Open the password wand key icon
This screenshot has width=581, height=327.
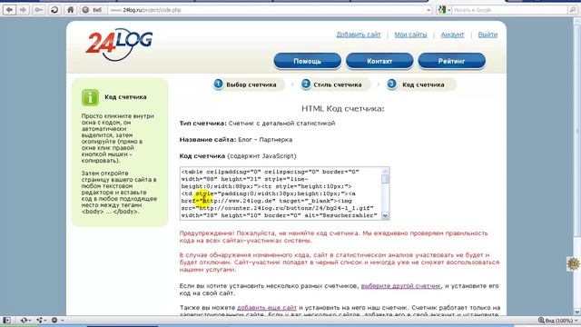pos(38,10)
